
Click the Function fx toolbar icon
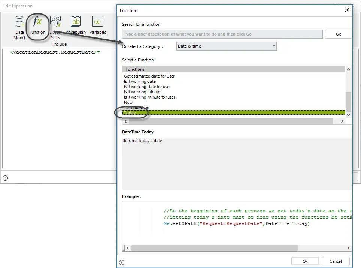(37, 25)
